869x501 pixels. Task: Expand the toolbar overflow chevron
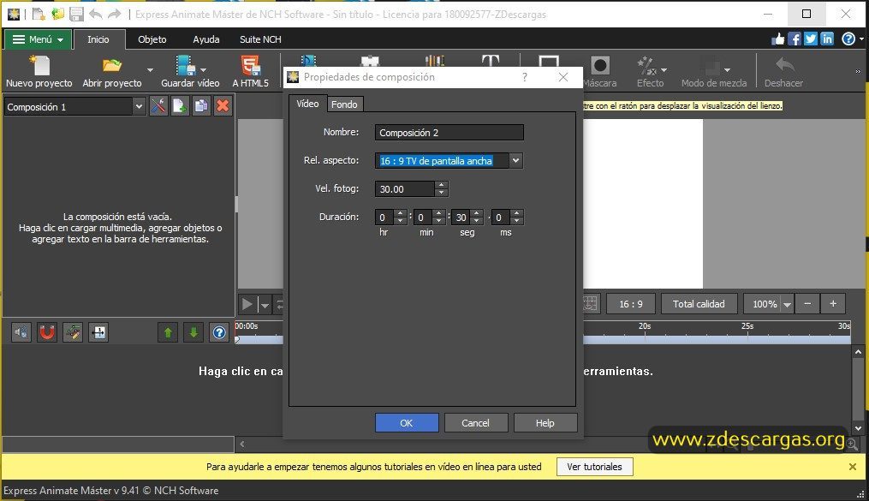(x=858, y=71)
